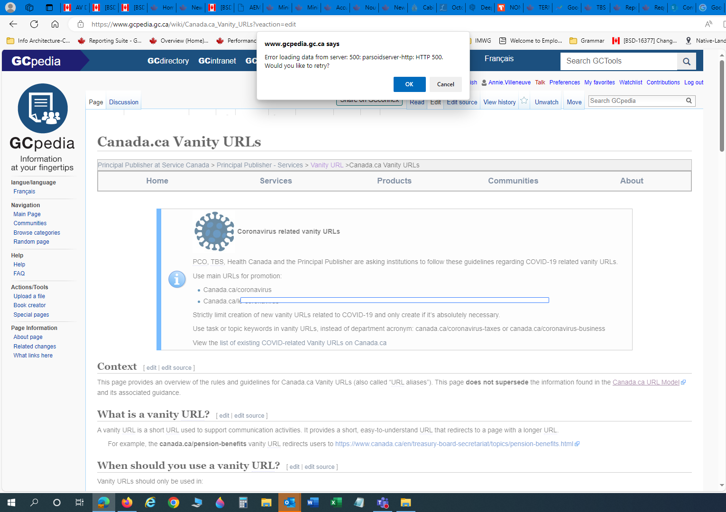
Task: Click Unwatch to stop watching this page
Action: coord(546,102)
